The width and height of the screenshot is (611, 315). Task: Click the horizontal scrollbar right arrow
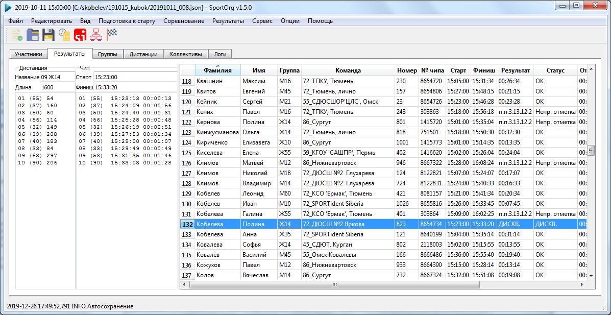(582, 285)
